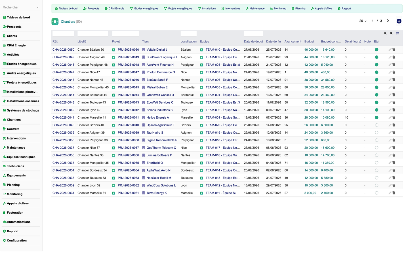Image resolution: width=410 pixels, height=255 pixels.
Task: Toggle état indicator for CHA-2026-0041
Action: click(377, 117)
